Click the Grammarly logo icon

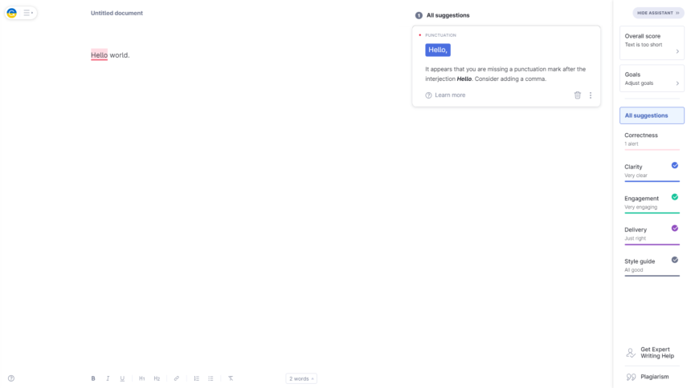[12, 13]
